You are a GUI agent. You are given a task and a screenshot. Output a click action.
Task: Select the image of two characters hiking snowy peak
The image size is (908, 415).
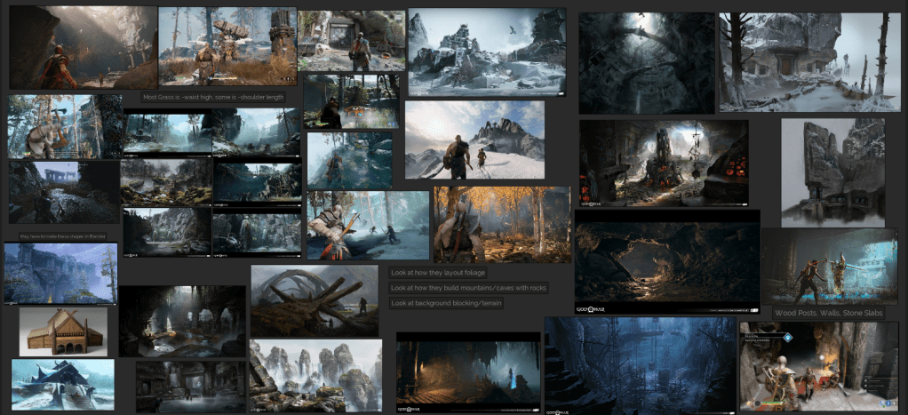click(x=474, y=140)
